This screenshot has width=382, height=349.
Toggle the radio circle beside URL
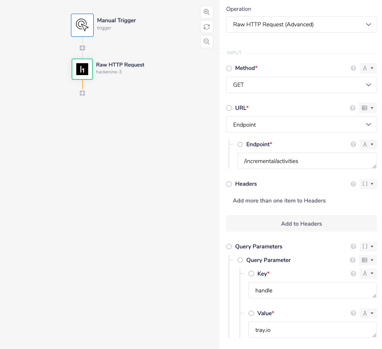tap(229, 108)
